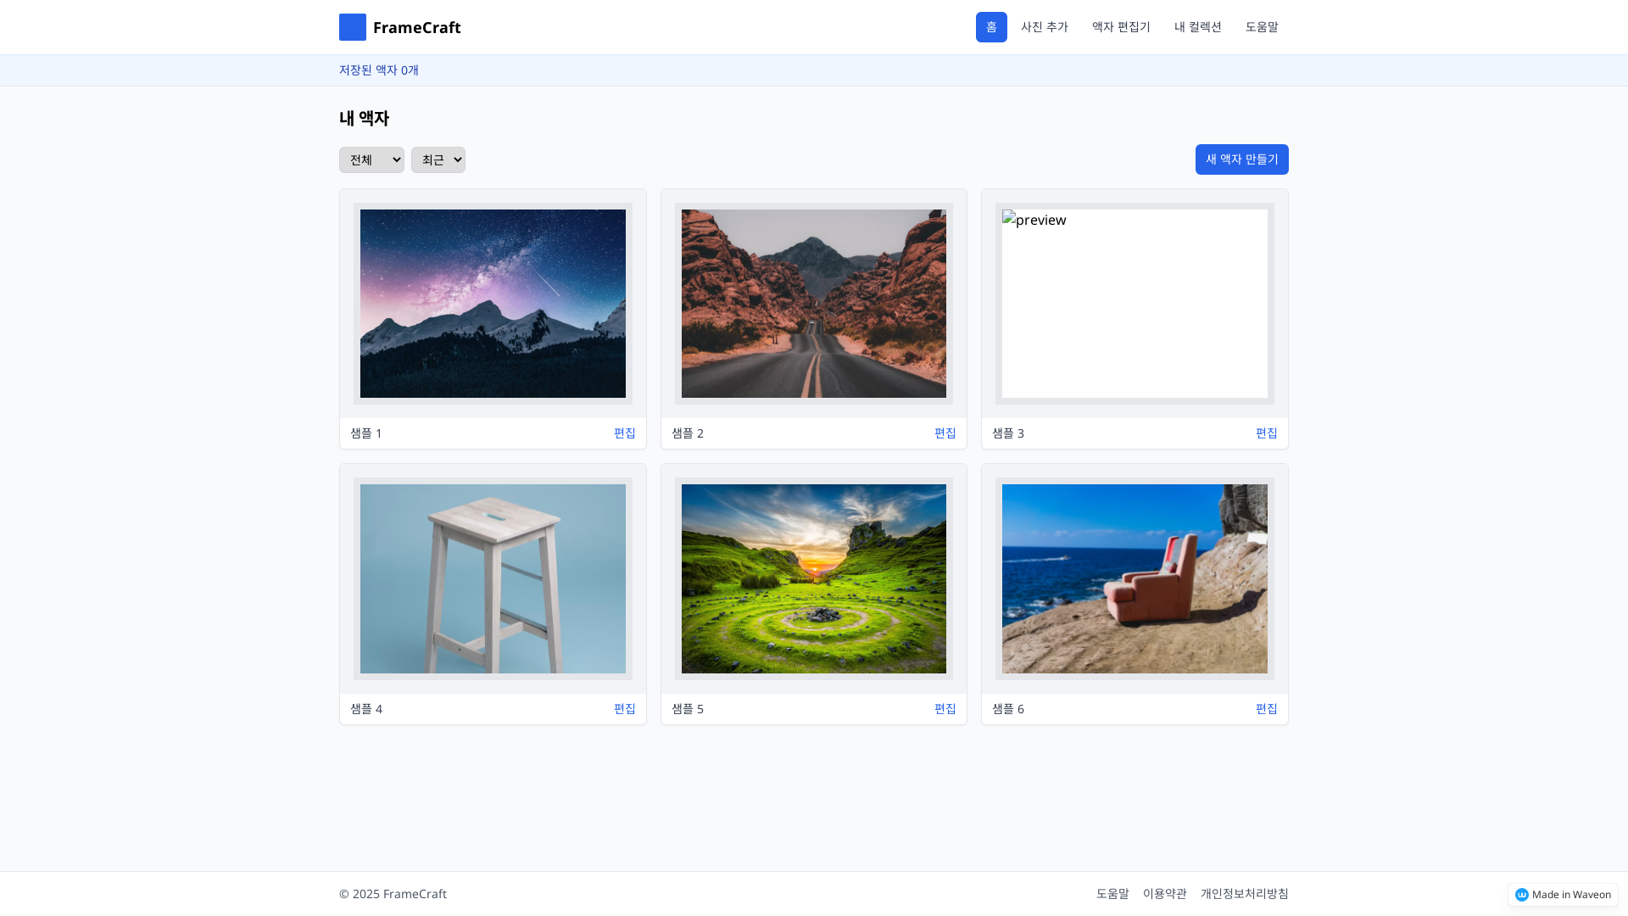
Task: Edit 샘플 5 via its 편집 link
Action: pyautogui.click(x=945, y=708)
